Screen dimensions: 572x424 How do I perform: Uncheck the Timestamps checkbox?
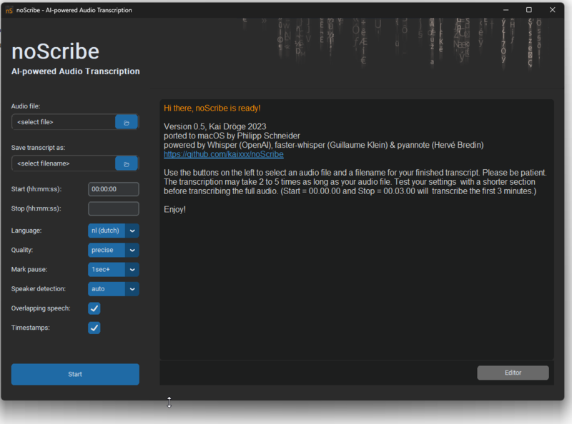[x=94, y=328]
